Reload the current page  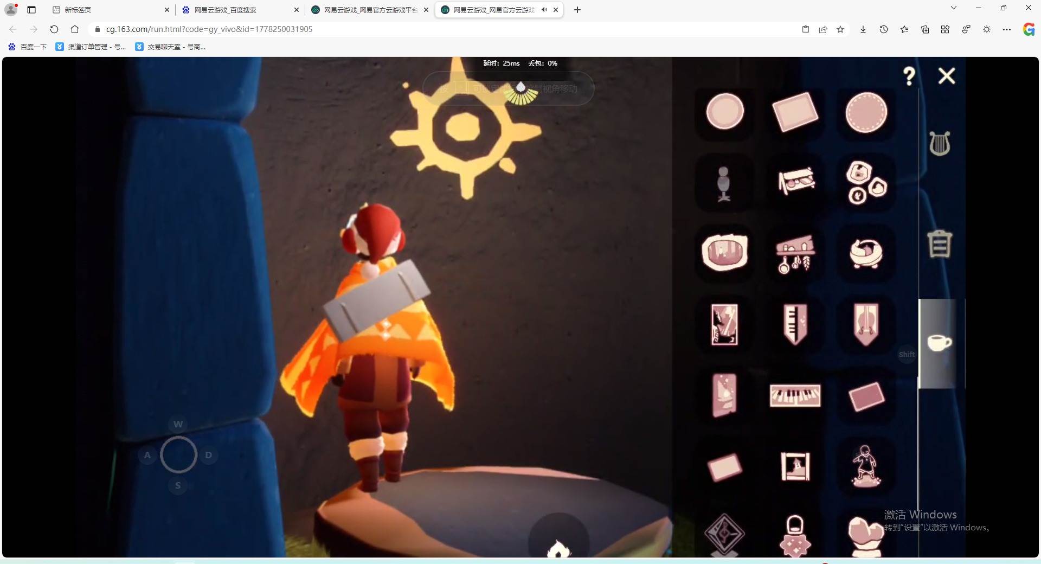pyautogui.click(x=54, y=29)
